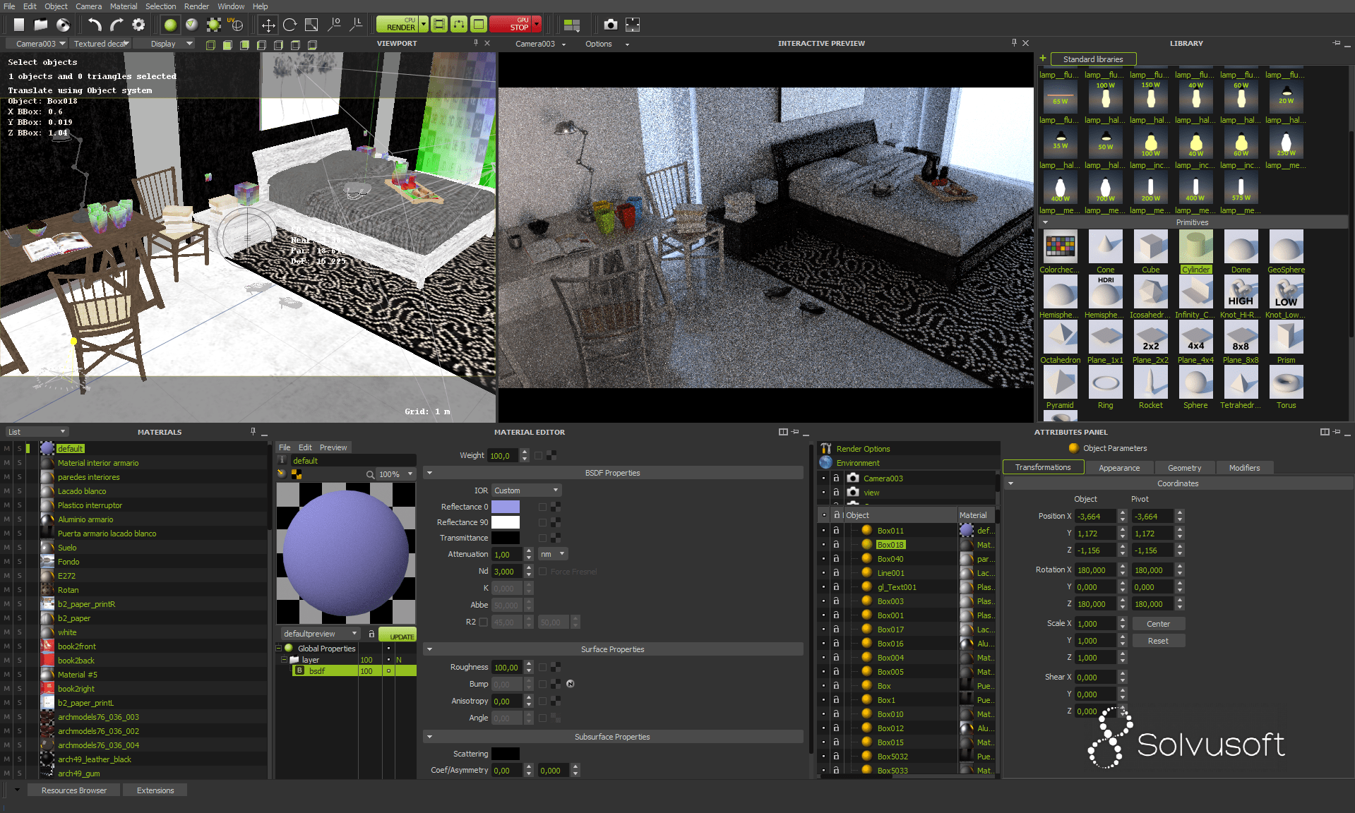Open the Material menu

click(x=124, y=6)
